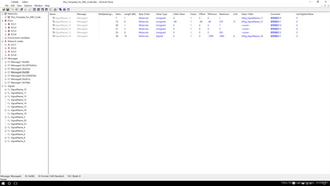The width and height of the screenshot is (330, 186).
Task: Select Message4 (0x268) in the tree
Action: [20, 72]
